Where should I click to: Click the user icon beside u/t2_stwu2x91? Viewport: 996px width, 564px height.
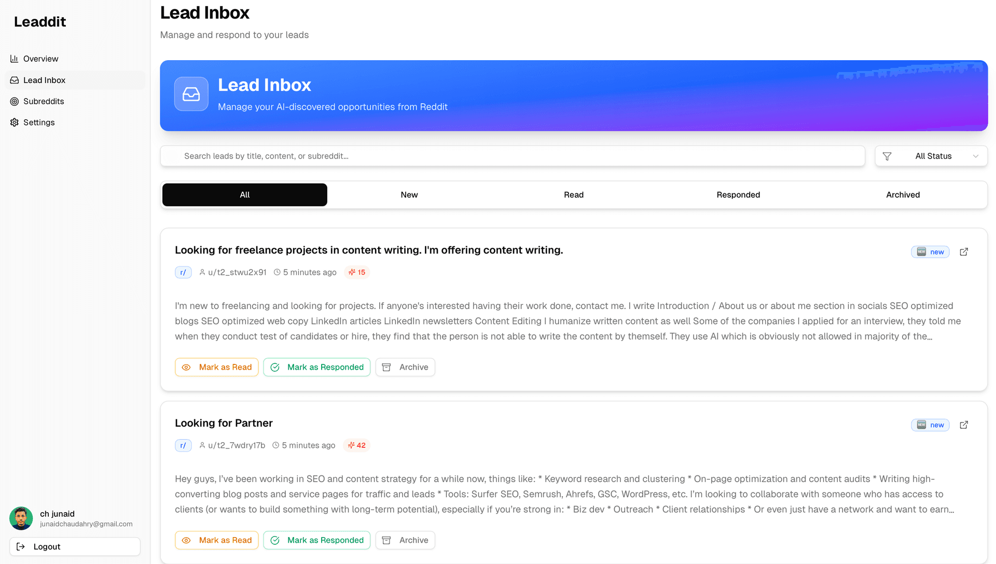pyautogui.click(x=202, y=272)
